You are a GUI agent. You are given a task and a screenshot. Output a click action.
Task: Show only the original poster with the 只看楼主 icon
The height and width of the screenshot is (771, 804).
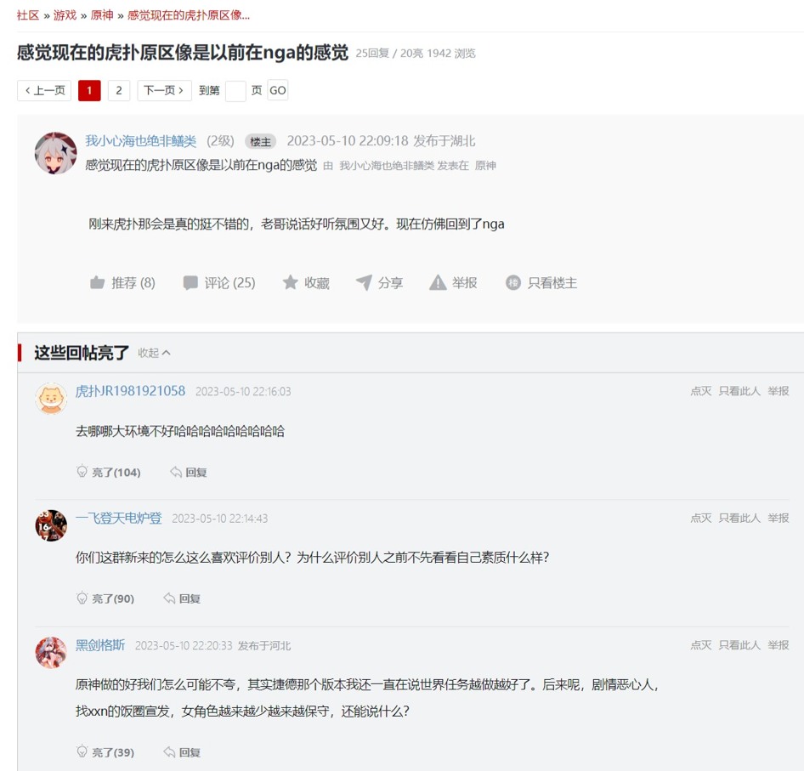[513, 283]
